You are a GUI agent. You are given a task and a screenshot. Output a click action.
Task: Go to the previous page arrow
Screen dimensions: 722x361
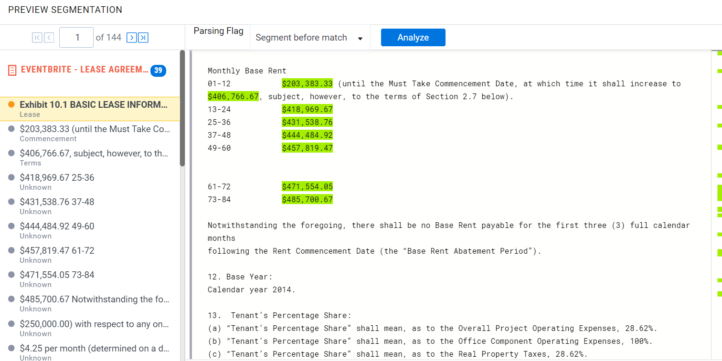49,38
